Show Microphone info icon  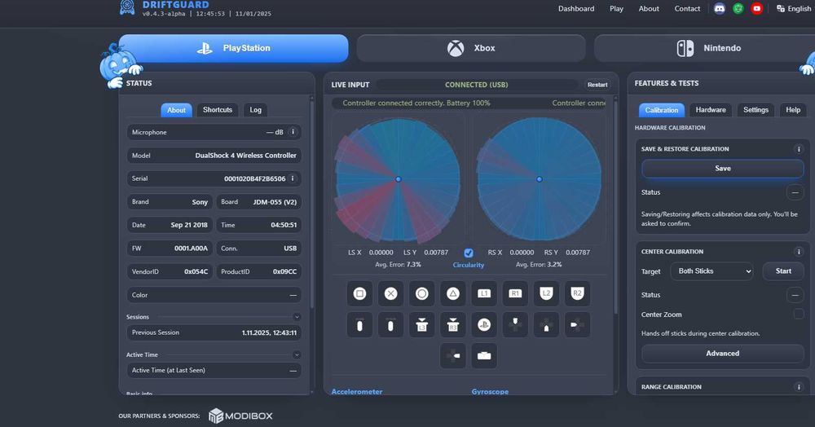293,132
